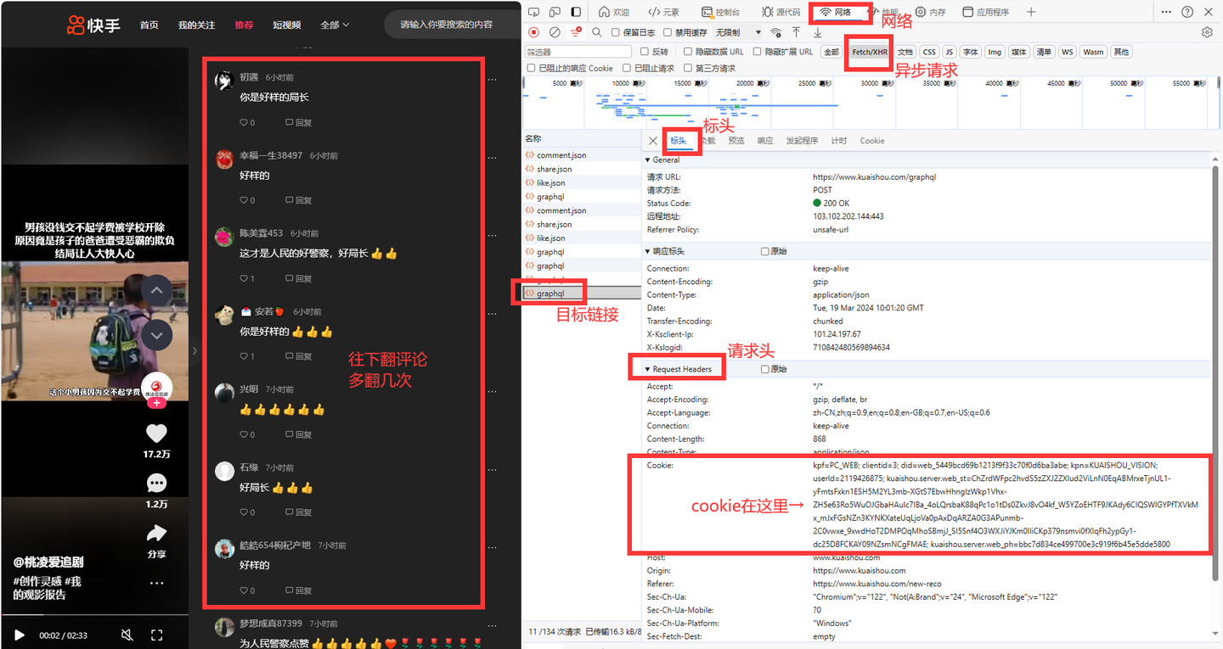Open the 应用程序 DevTools tab
1223x649 pixels.
pos(986,12)
